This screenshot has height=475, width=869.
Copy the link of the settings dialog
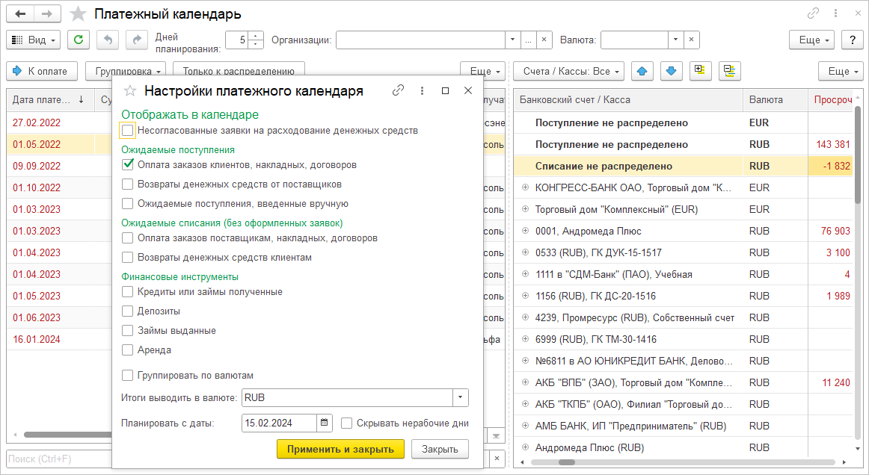[x=399, y=90]
